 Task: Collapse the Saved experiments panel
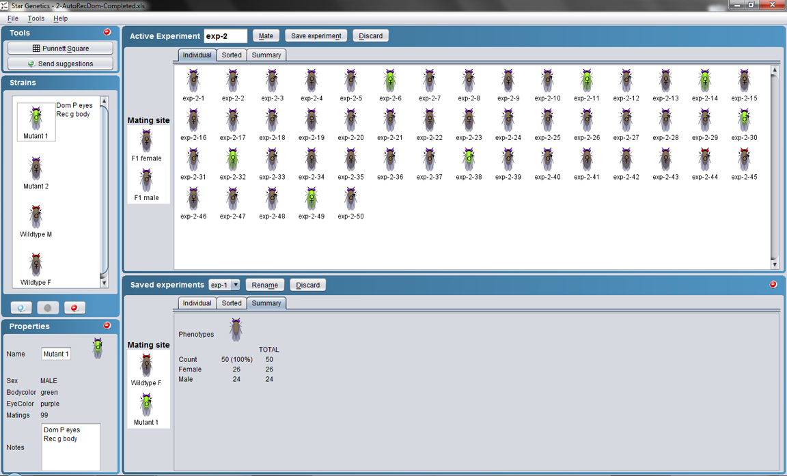773,284
